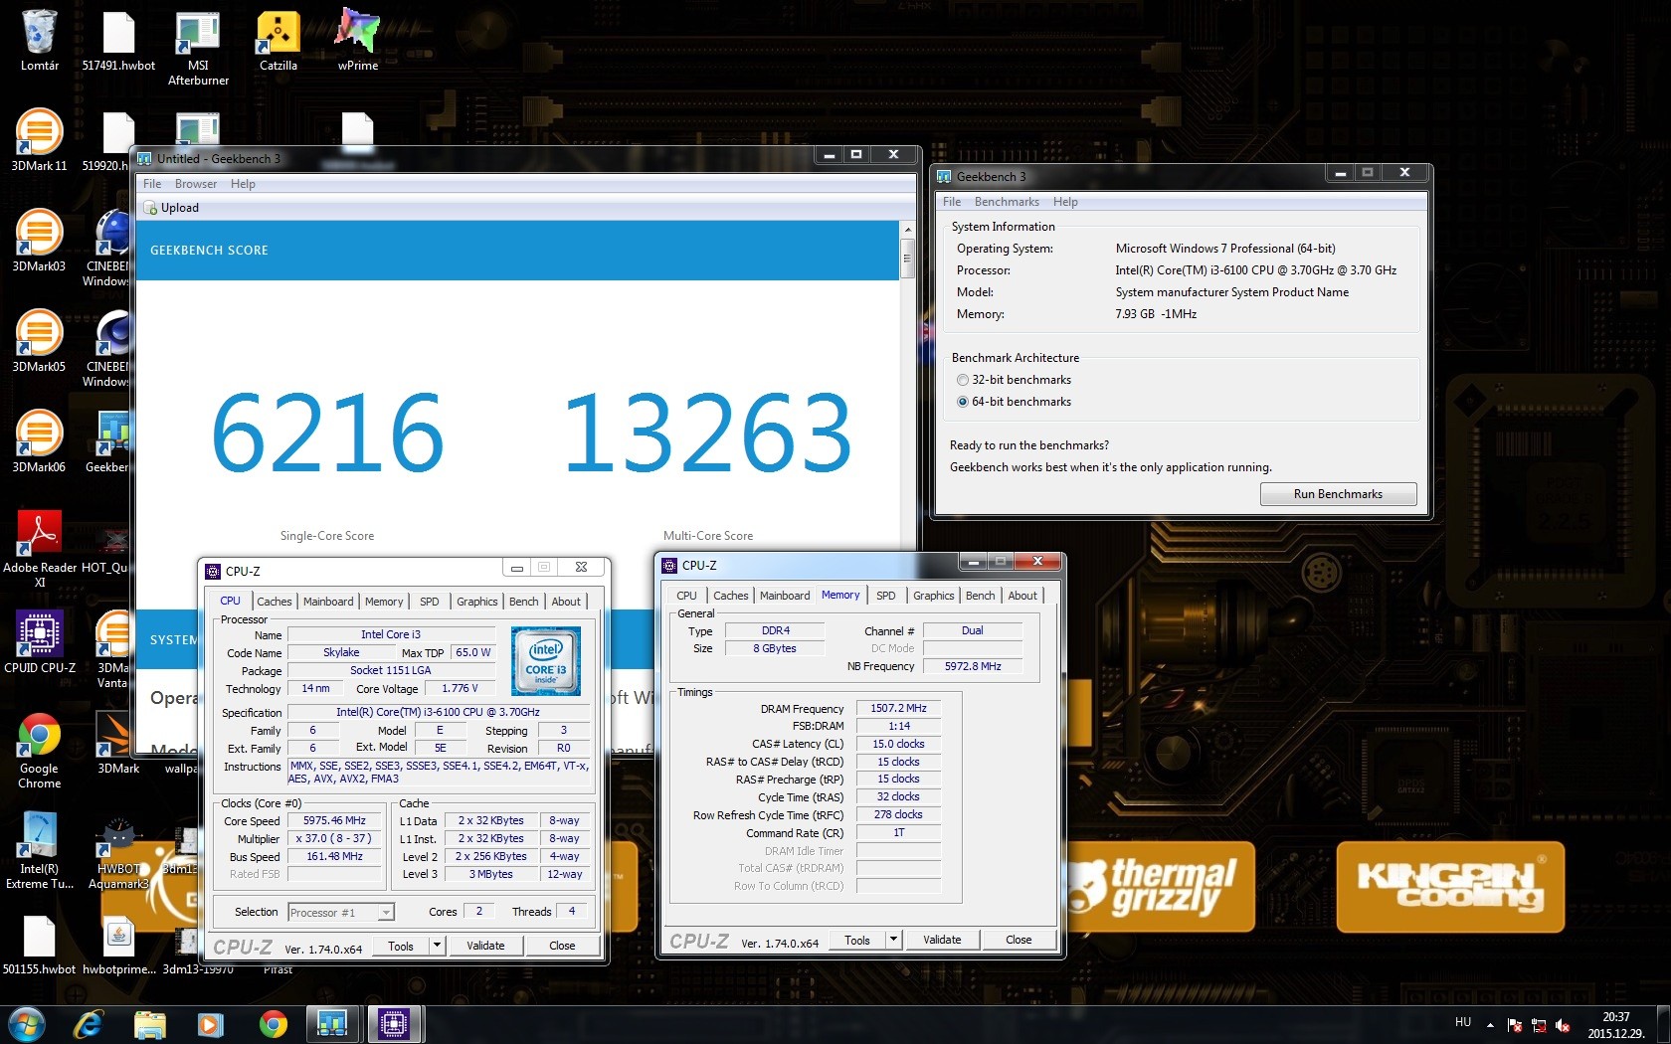Open the wPrime desktop shortcut
Screen dimensions: 1671x1044
tap(358, 40)
